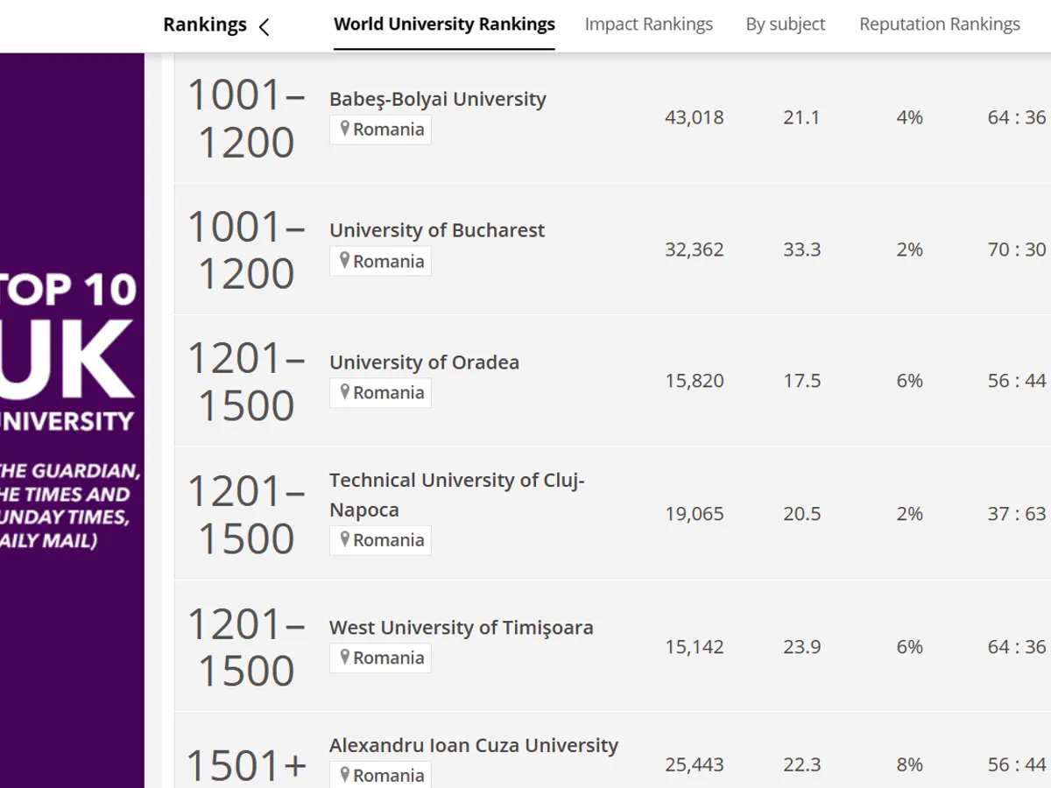Go to Reputation Rankings tab
This screenshot has width=1051, height=788.
pyautogui.click(x=939, y=25)
